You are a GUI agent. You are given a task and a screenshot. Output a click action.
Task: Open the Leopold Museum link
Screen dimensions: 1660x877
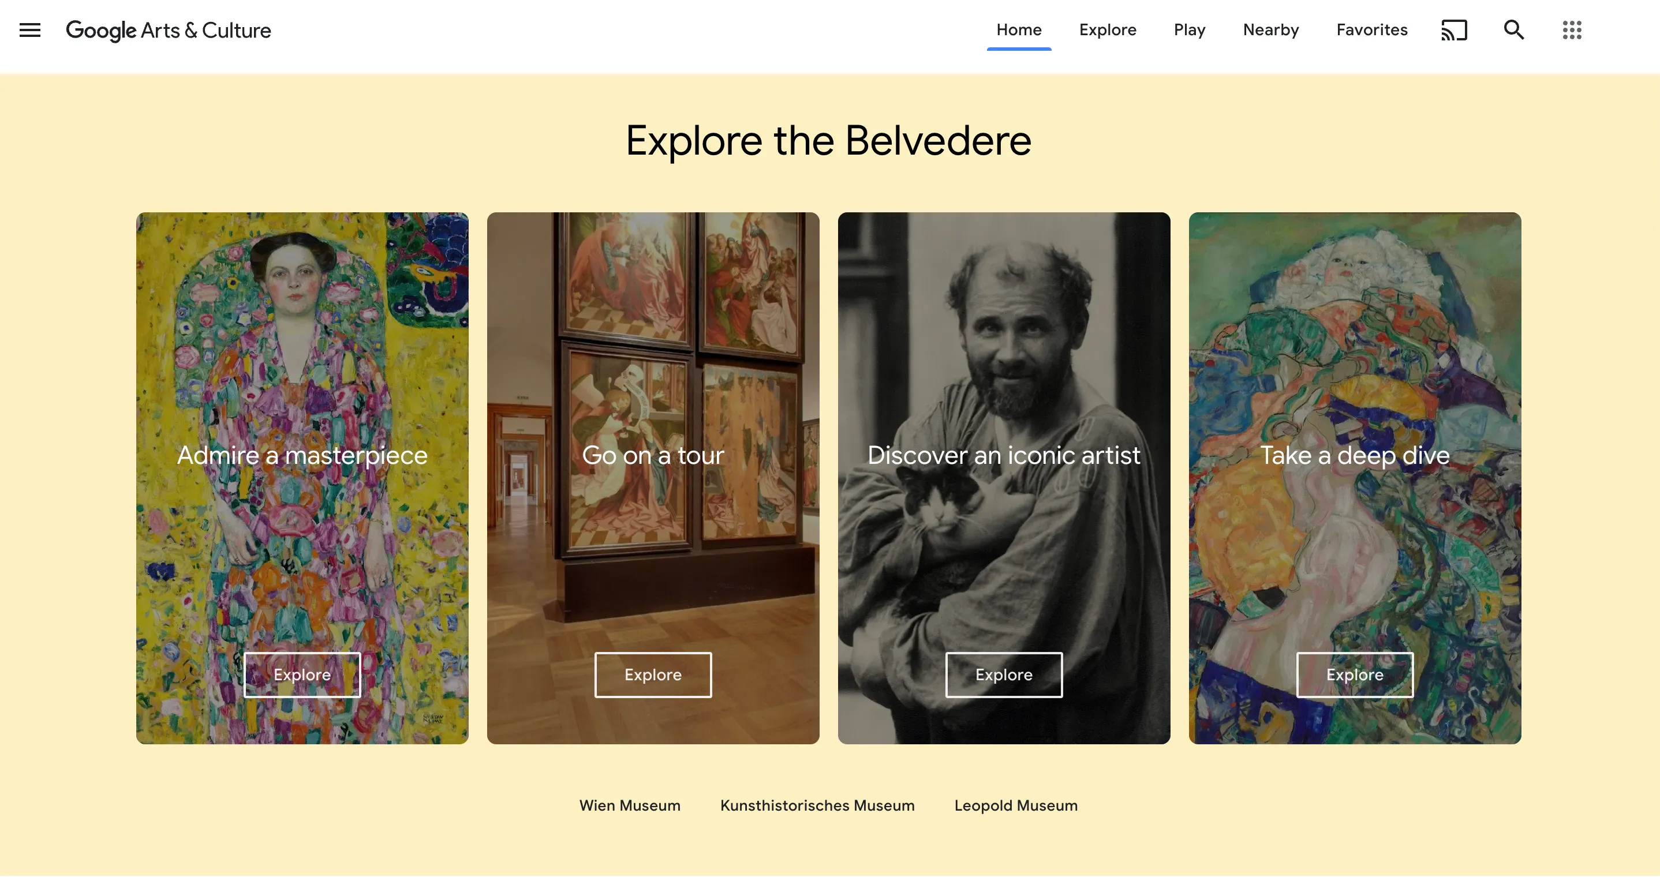[1016, 805]
